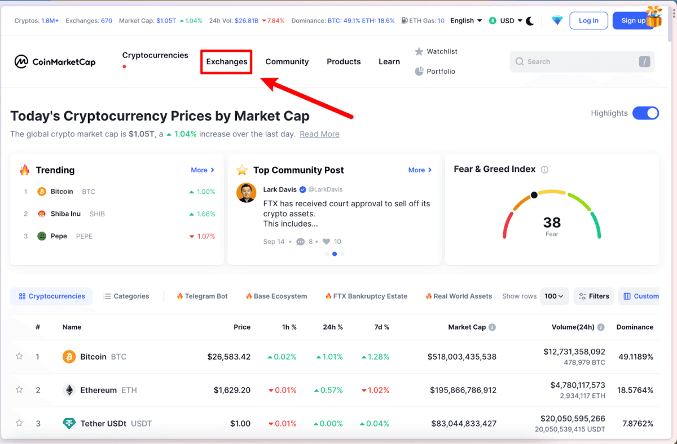Click inside the Search field
This screenshot has height=444, width=677.
570,61
